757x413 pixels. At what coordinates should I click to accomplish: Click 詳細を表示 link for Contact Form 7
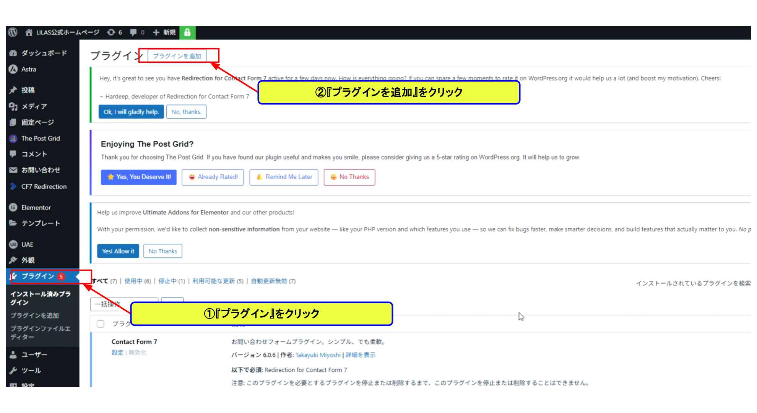[x=361, y=355]
